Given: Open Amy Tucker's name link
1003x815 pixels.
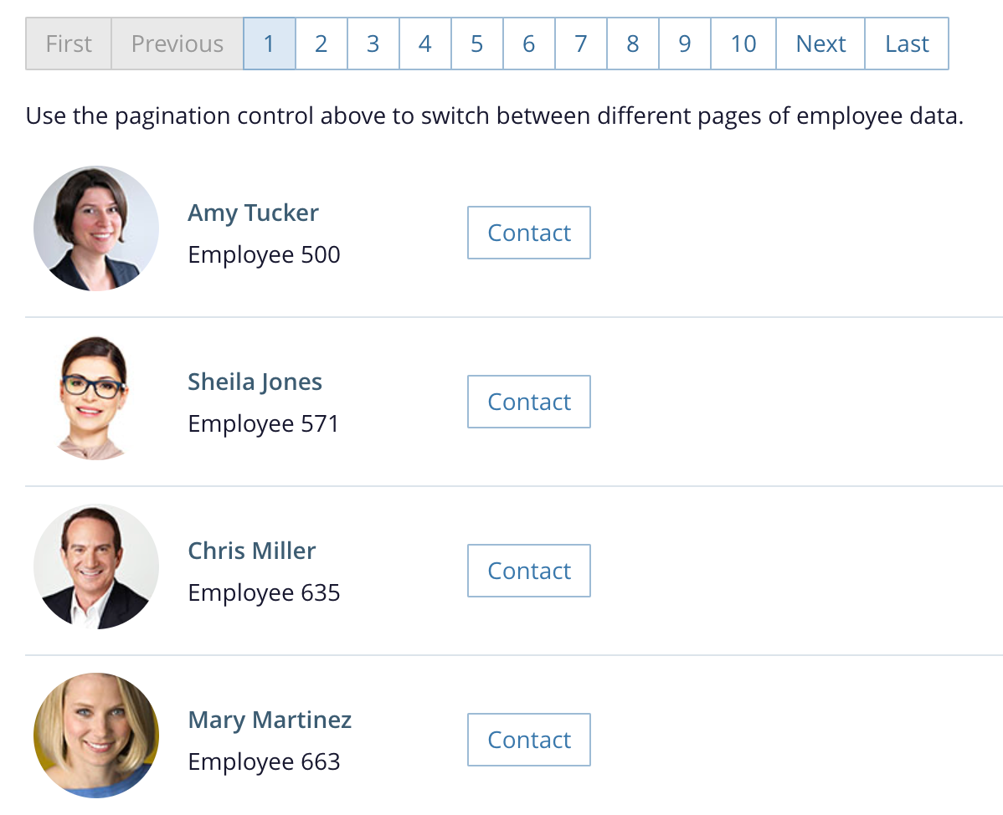Looking at the screenshot, I should pyautogui.click(x=253, y=213).
